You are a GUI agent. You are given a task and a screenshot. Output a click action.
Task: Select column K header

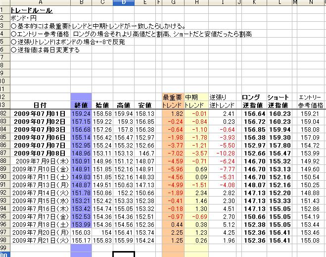(253, 3)
